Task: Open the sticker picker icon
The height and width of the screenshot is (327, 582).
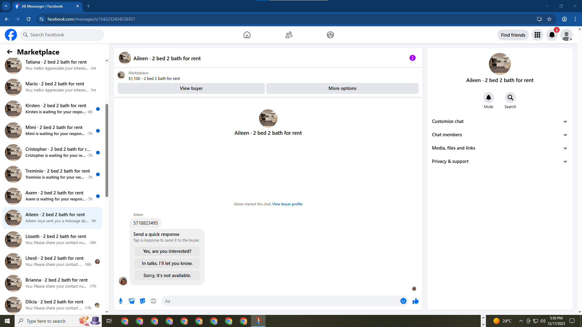Action: point(142,301)
